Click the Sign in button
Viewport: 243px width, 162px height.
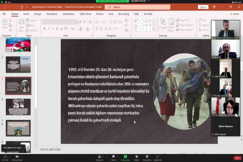pyautogui.click(x=203, y=7)
